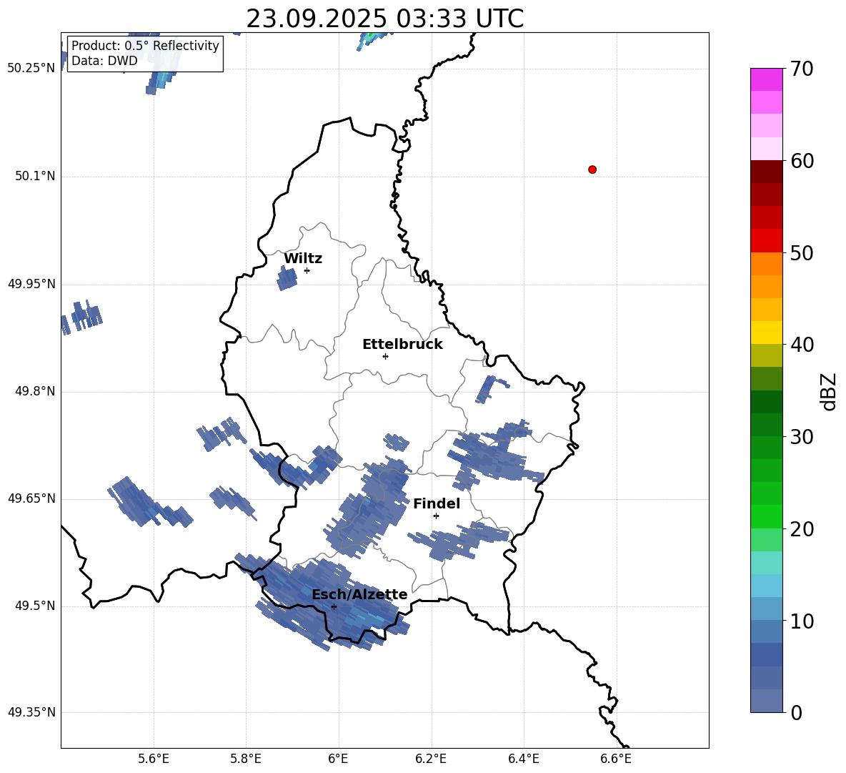Click the bright green swatch just above 20 dBZ

click(x=767, y=517)
